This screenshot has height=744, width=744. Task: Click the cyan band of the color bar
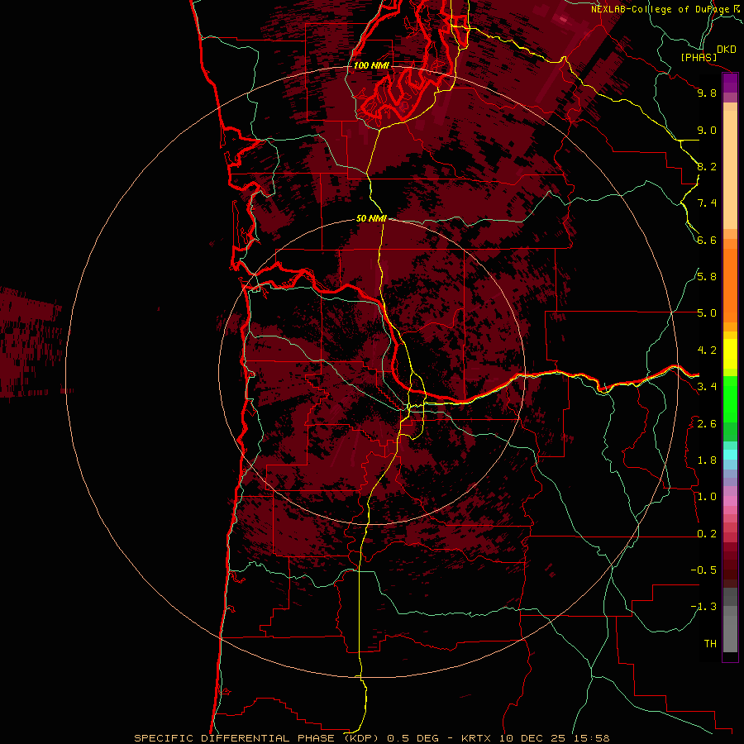[730, 455]
